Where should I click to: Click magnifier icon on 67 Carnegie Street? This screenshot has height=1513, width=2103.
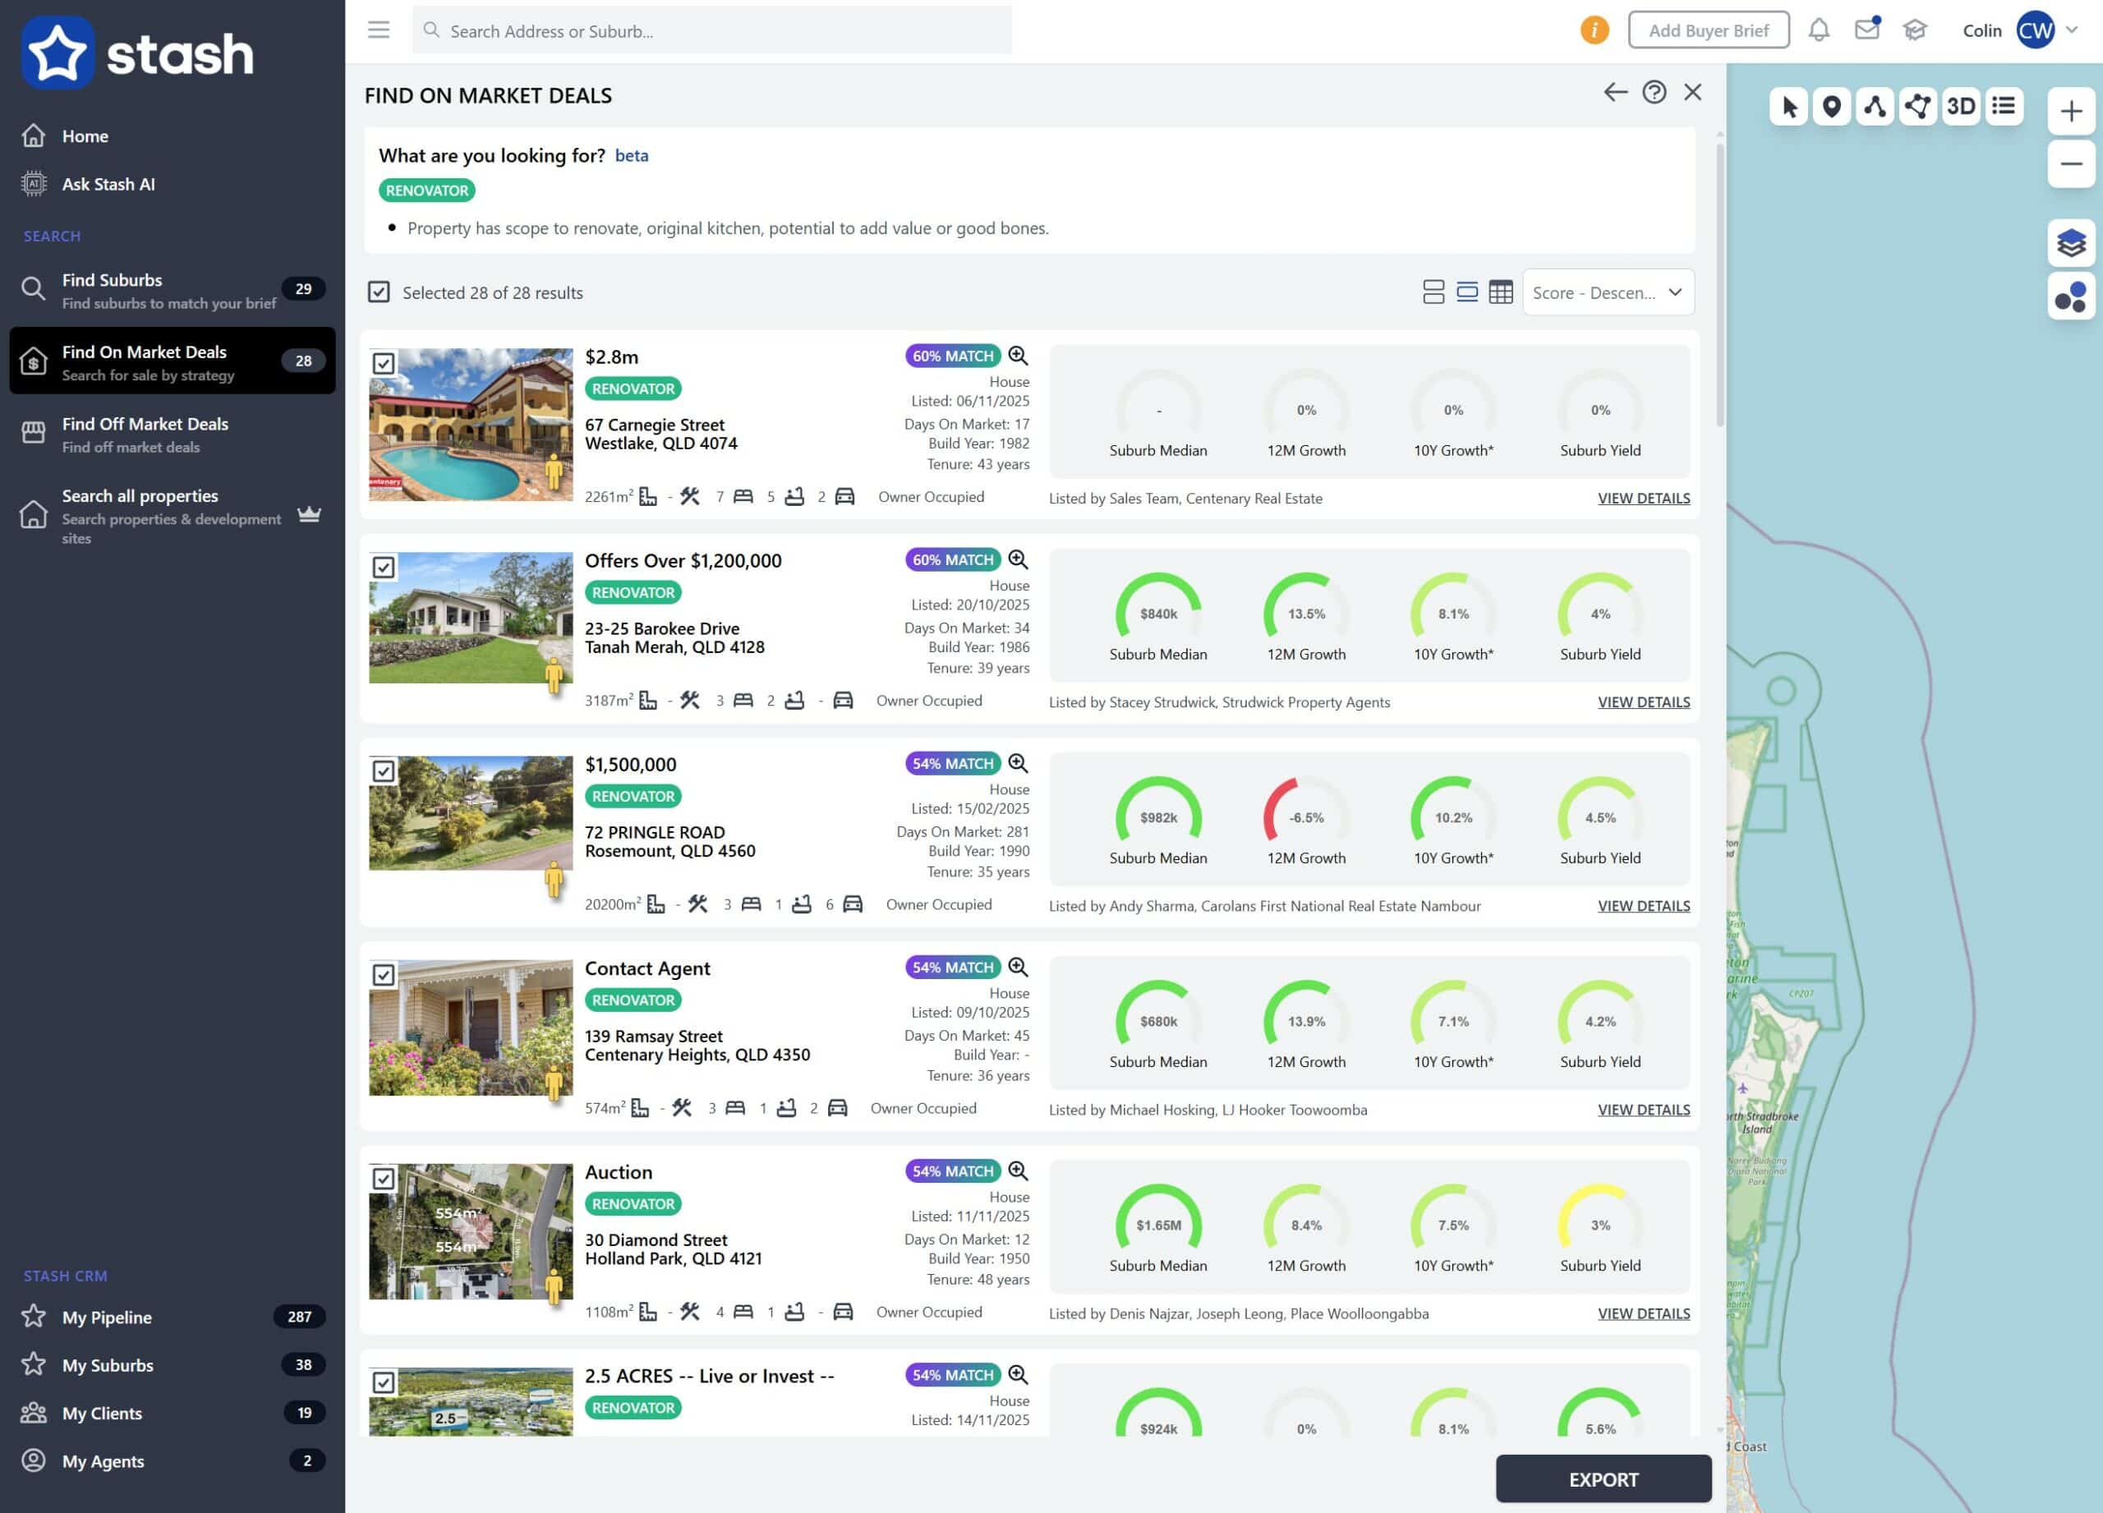1017,356
